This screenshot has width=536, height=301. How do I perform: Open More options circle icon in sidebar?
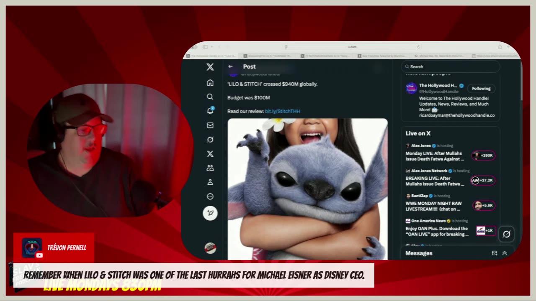point(210,196)
